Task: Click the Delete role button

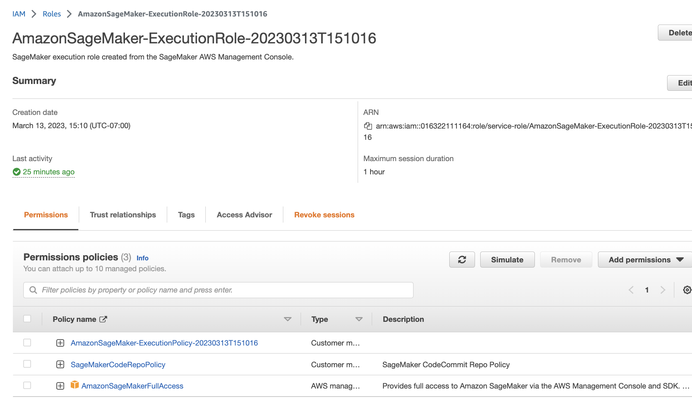Action: (x=675, y=33)
